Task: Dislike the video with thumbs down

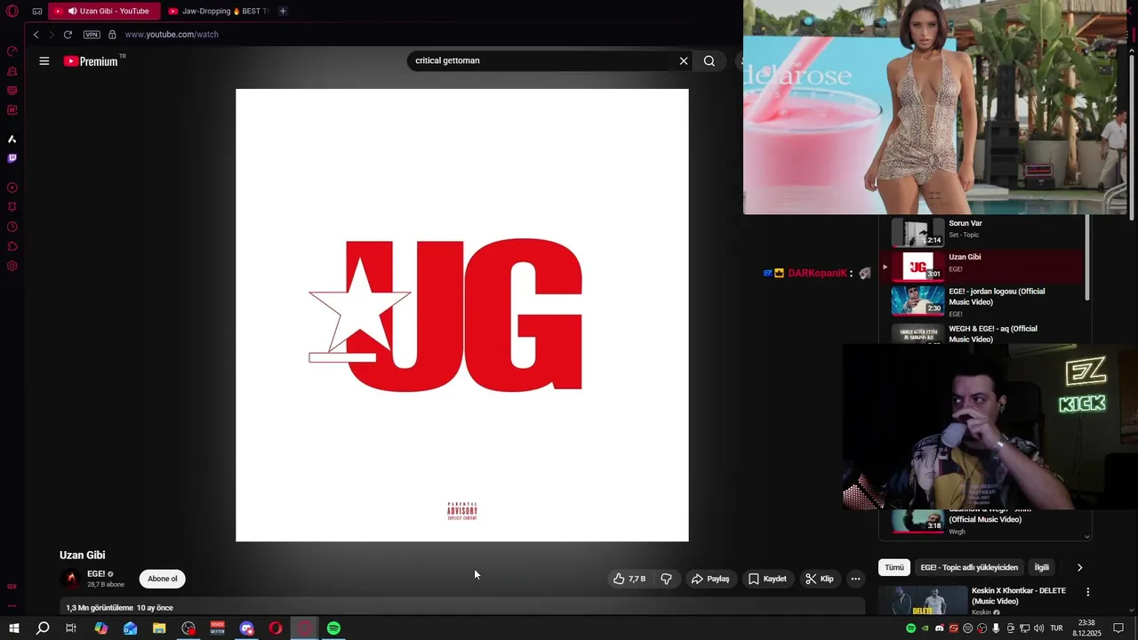Action: (x=667, y=579)
